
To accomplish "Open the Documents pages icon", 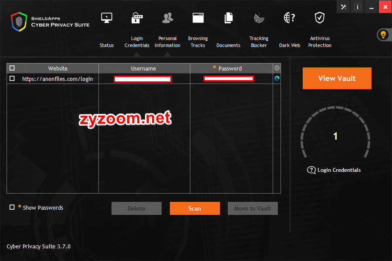I will [x=229, y=18].
